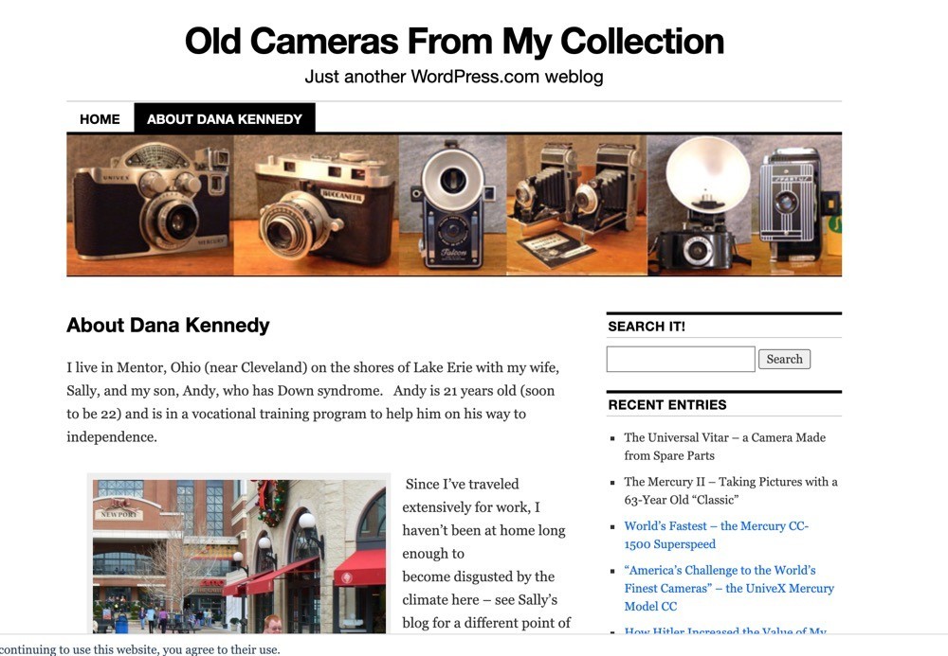Click the Buccaneer camera in header banner

317,204
